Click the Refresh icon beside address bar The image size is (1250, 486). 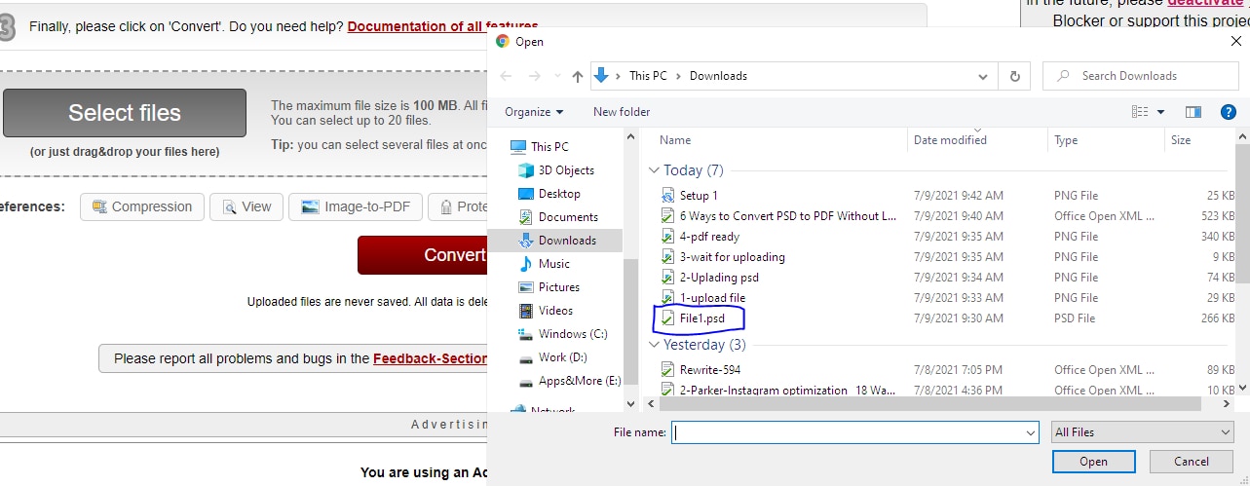click(x=1015, y=76)
